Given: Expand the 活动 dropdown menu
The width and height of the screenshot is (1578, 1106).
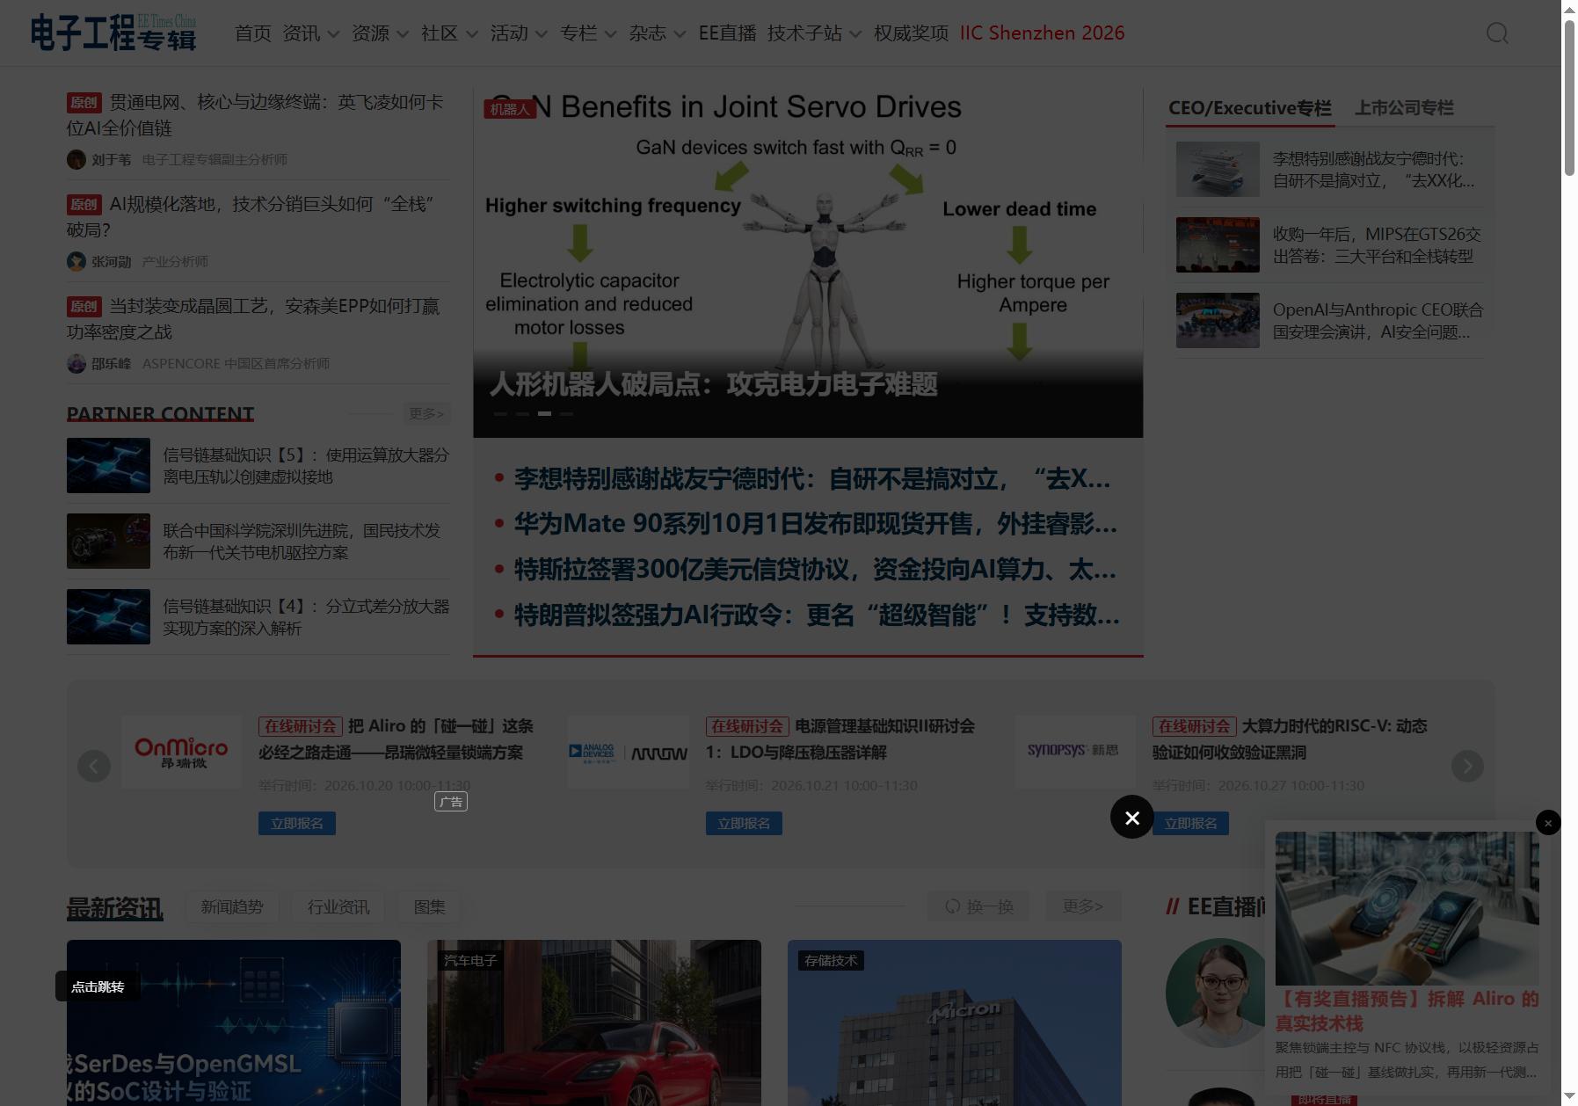Looking at the screenshot, I should 520,33.
